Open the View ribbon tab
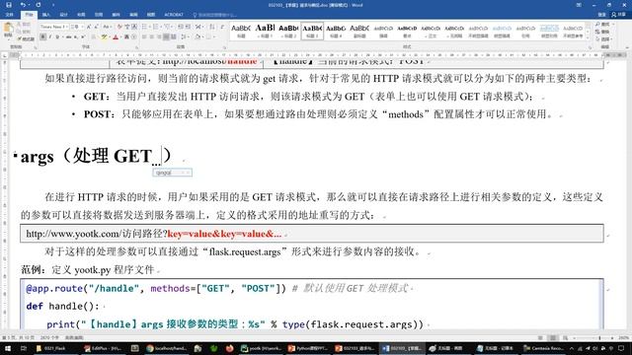This screenshot has width=632, height=355. (x=151, y=15)
